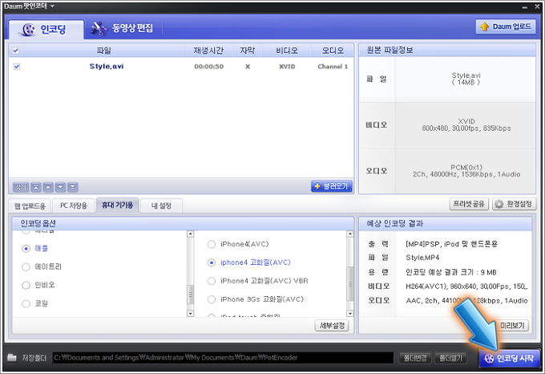
Task: Open the 인코딩 tab with film reel icon
Action: [x=46, y=29]
